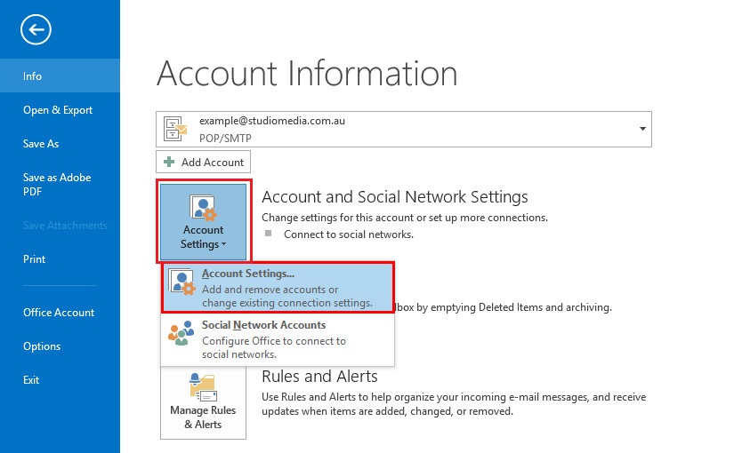The image size is (742, 453).
Task: Go to Office Account
Action: 60,313
